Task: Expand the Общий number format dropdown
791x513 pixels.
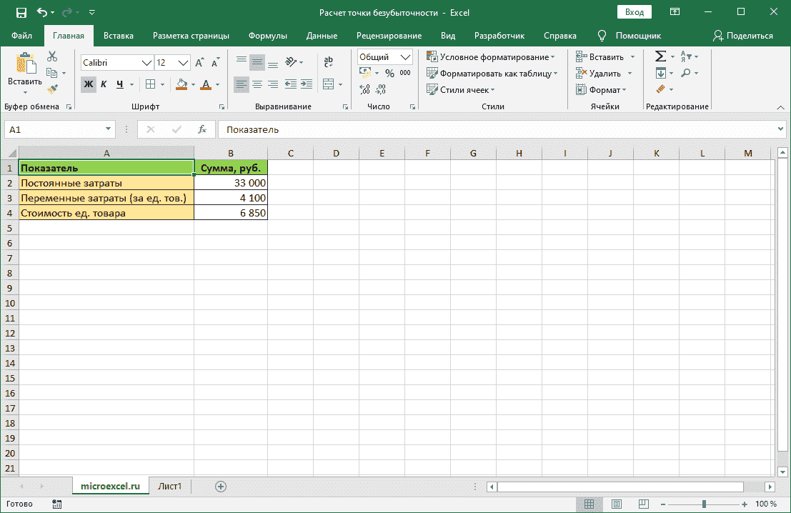Action: click(406, 57)
